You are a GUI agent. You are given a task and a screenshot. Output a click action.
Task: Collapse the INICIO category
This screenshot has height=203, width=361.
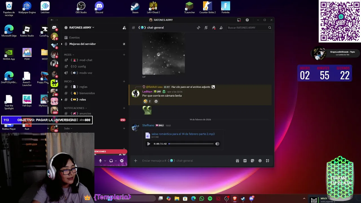point(69,81)
